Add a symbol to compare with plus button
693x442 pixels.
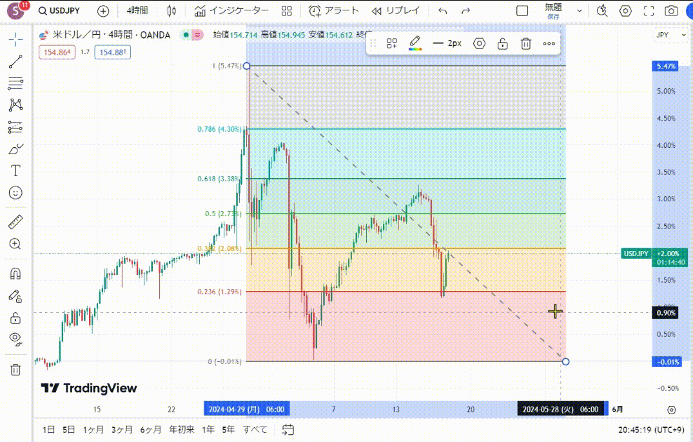point(103,11)
